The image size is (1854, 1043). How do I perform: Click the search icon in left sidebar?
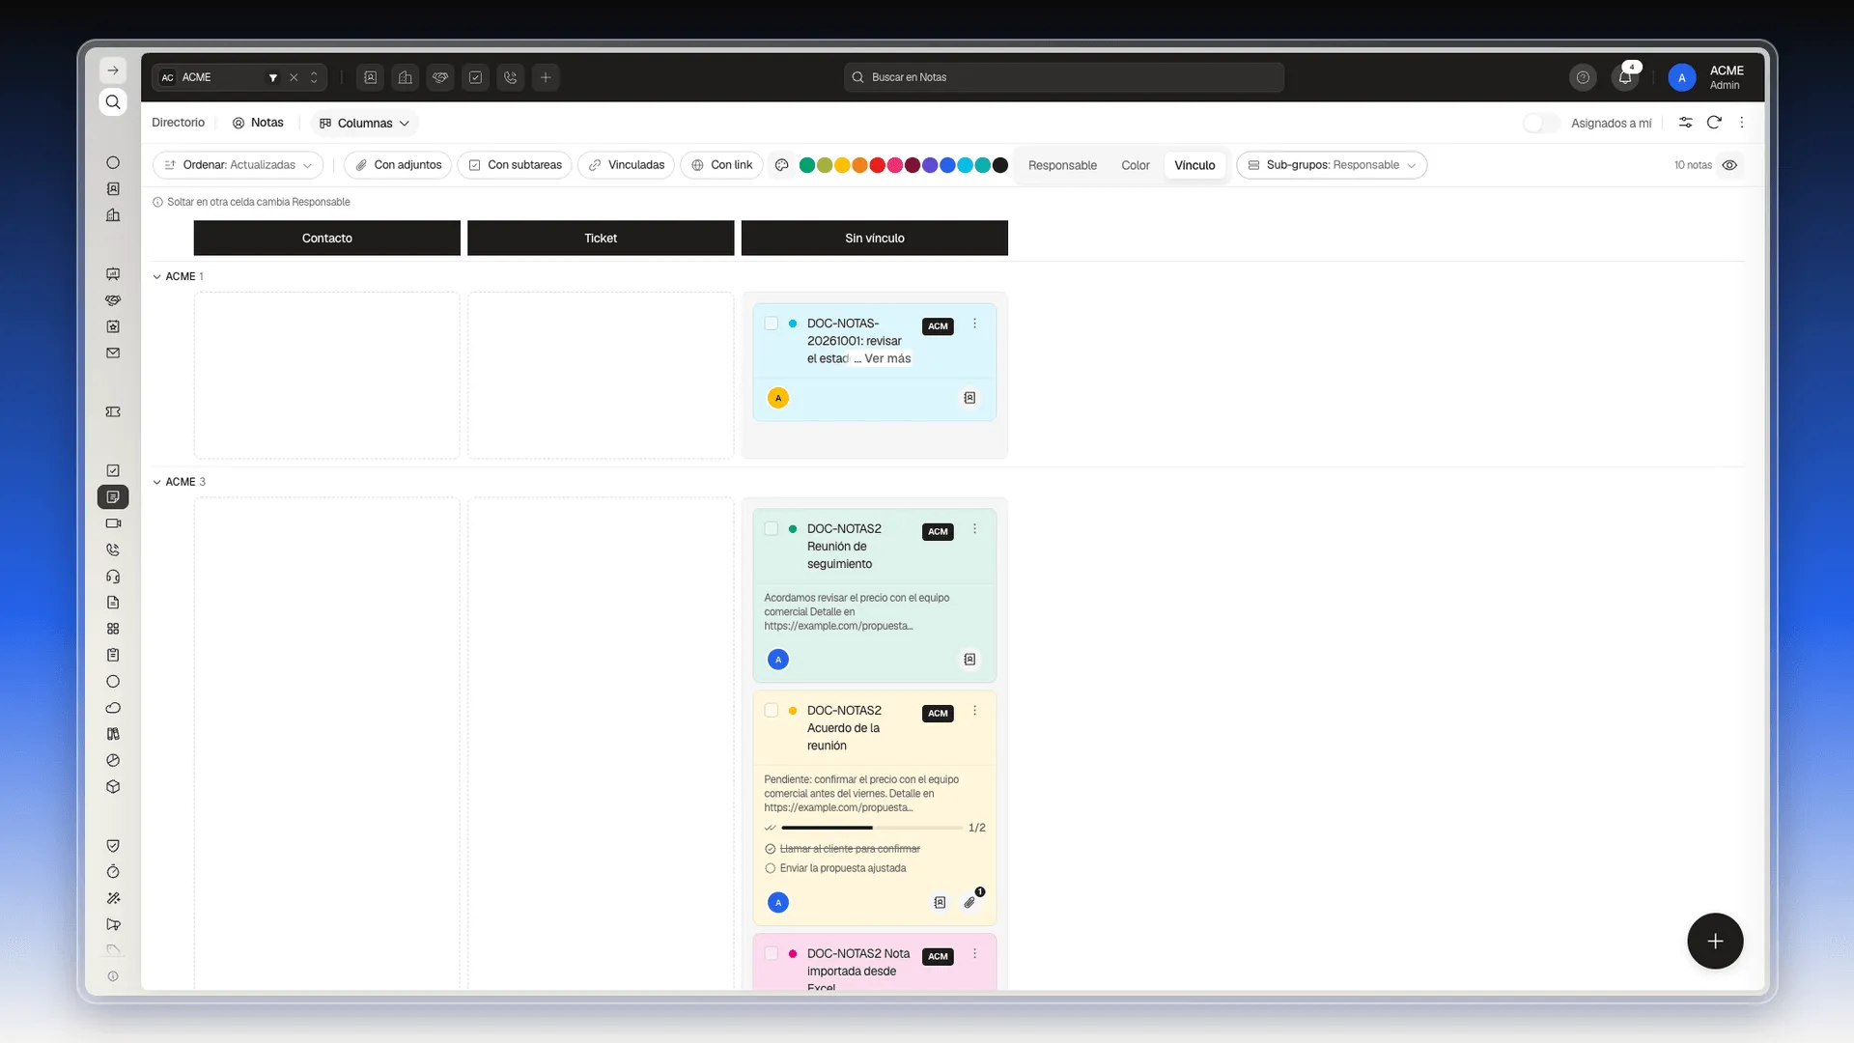tap(113, 102)
